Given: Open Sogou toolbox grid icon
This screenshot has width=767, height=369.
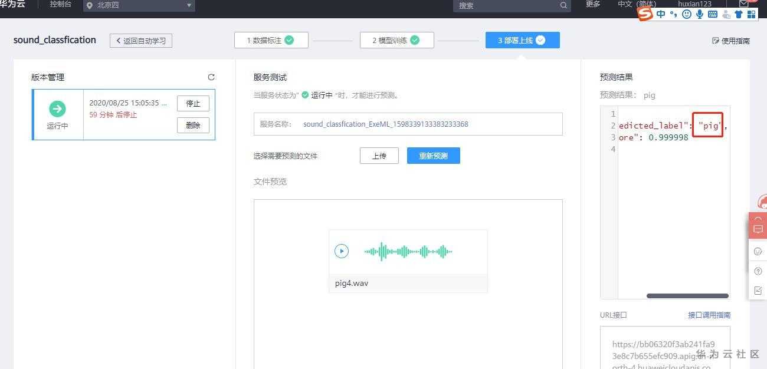Looking at the screenshot, I should click(x=751, y=14).
